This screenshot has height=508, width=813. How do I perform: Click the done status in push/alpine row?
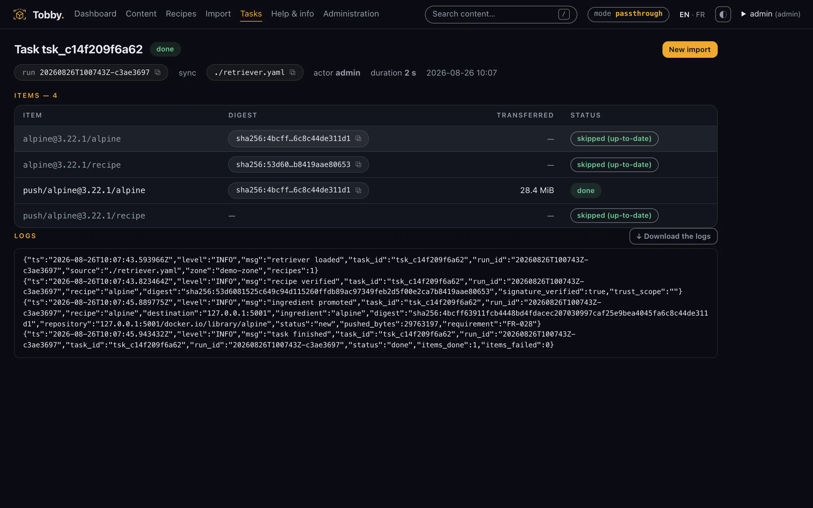586,190
